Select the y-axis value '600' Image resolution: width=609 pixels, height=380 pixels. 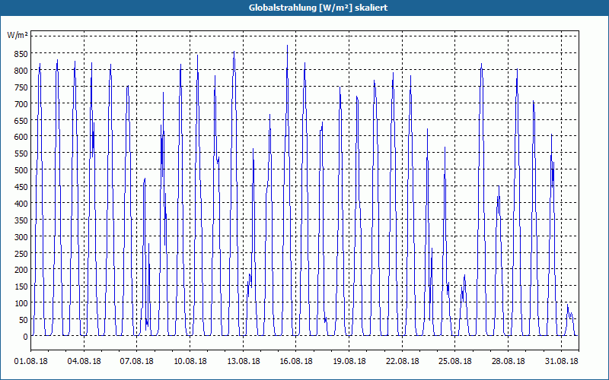click(21, 137)
